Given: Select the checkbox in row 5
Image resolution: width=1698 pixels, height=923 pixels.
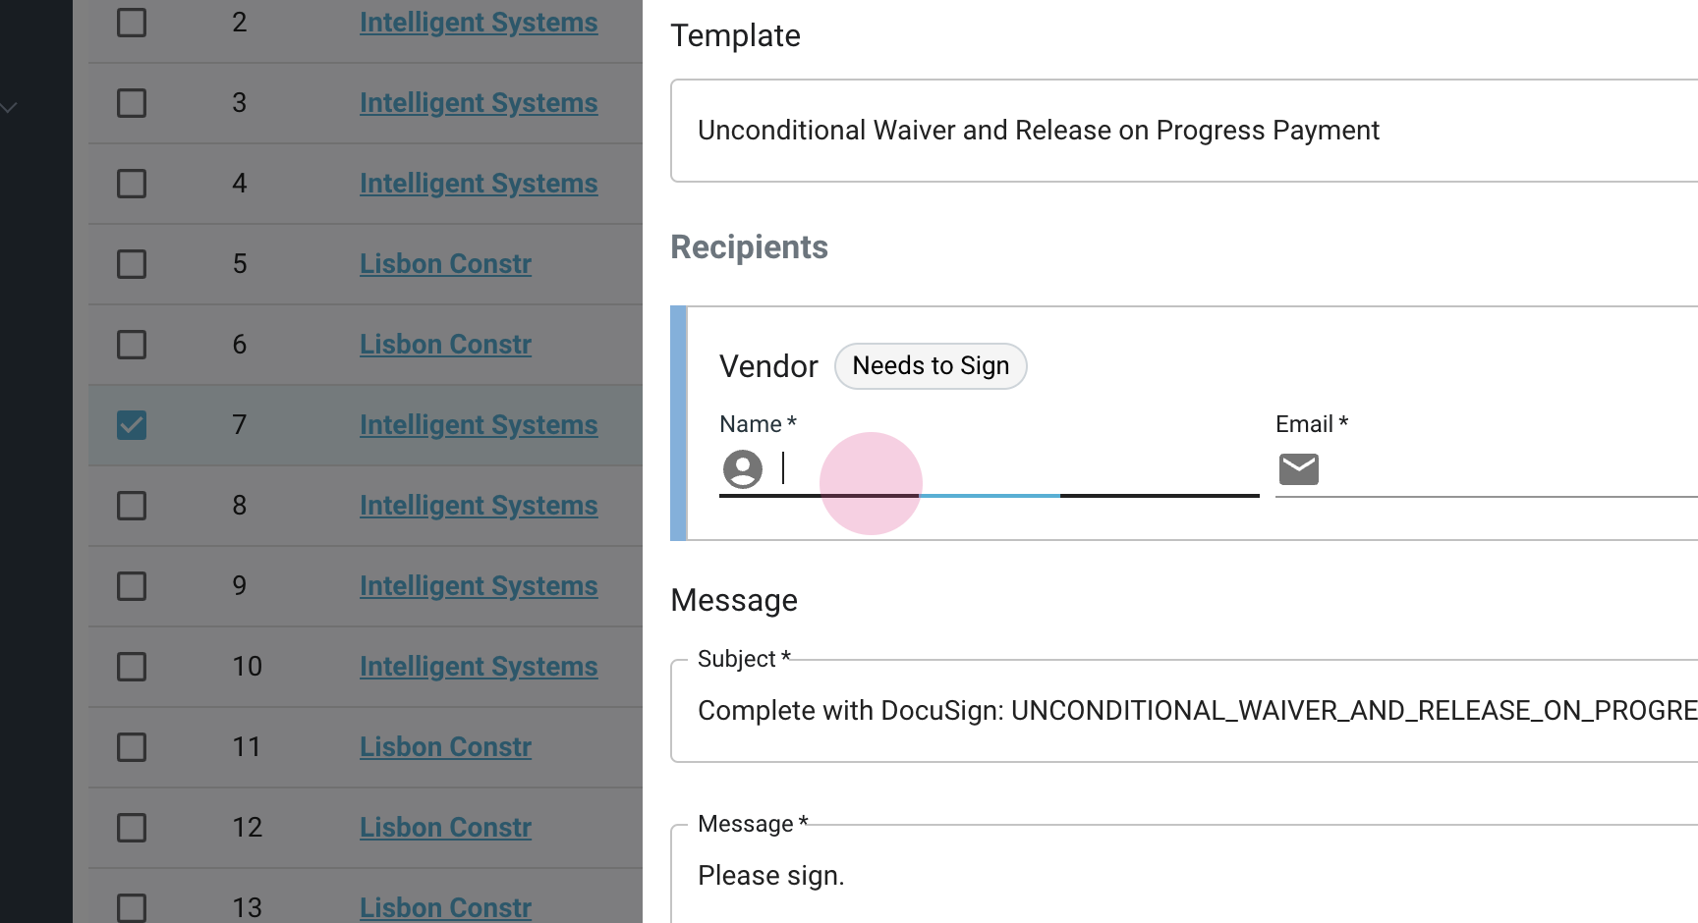Looking at the screenshot, I should (x=132, y=264).
